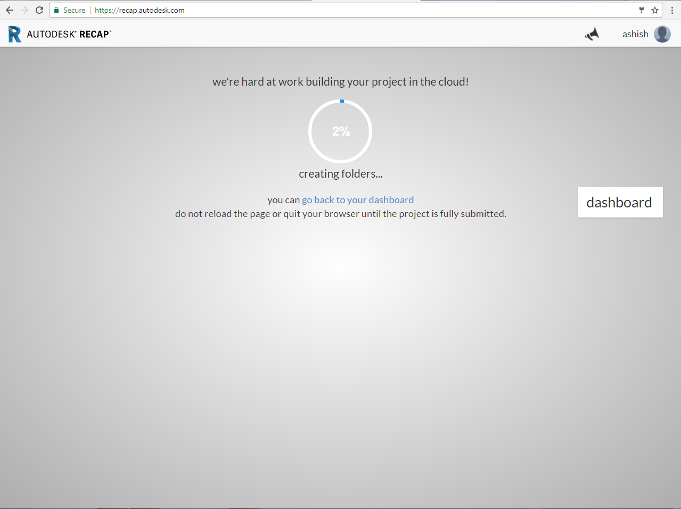The image size is (681, 509).
Task: Open the Chrome three-dot menu
Action: coord(672,10)
